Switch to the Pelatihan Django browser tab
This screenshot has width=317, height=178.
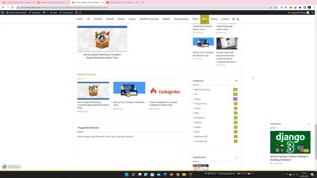point(53,2)
